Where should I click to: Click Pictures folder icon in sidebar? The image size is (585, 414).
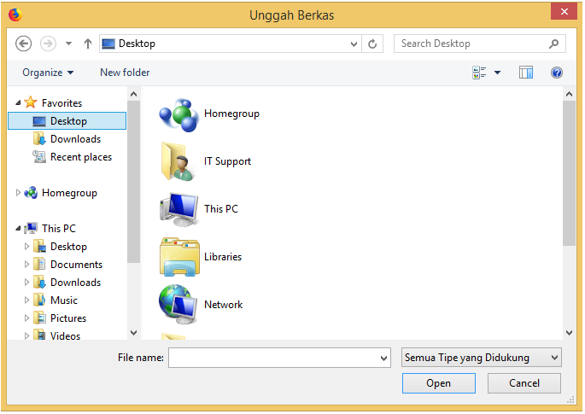tap(39, 318)
